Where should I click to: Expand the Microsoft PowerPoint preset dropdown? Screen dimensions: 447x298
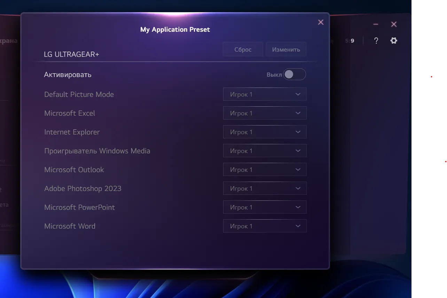coord(265,207)
